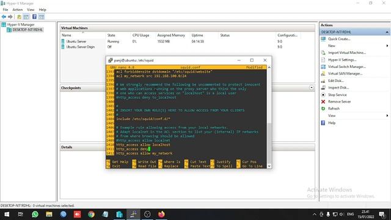Click the volume icon in system tray

(342, 215)
